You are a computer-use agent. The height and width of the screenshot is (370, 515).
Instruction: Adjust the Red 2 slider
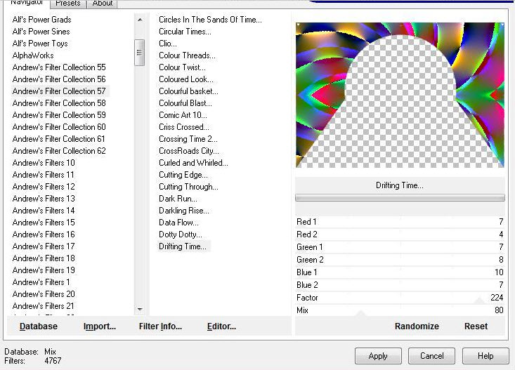point(400,234)
